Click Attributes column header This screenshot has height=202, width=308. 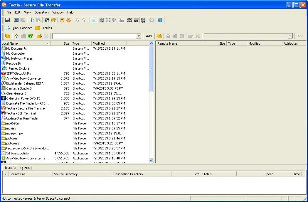coord(292,43)
